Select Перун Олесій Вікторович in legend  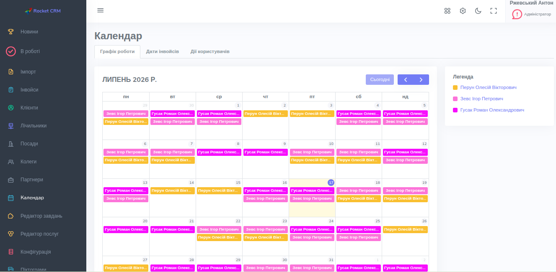[x=488, y=88]
